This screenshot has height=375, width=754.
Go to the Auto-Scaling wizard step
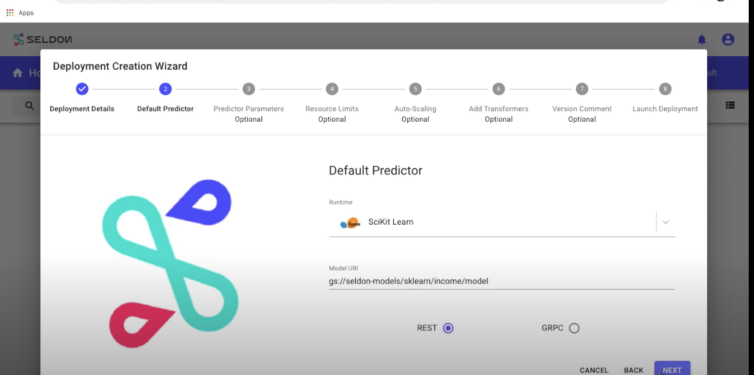tap(415, 89)
